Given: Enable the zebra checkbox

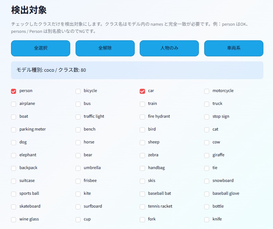Looking at the screenshot, I should 142,155.
